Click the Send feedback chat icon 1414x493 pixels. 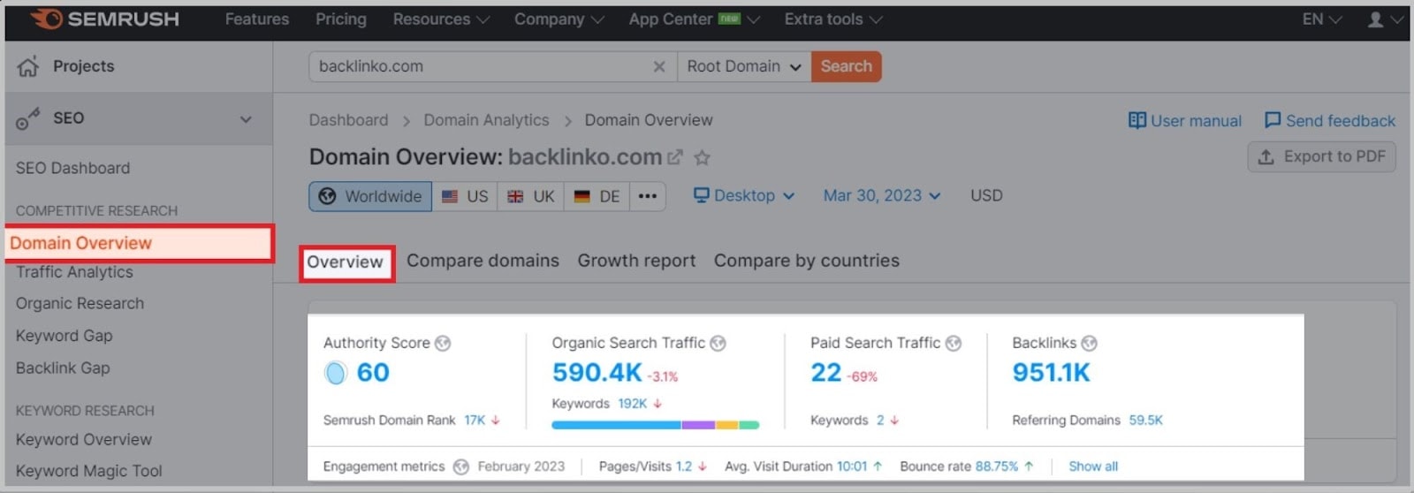coord(1273,120)
